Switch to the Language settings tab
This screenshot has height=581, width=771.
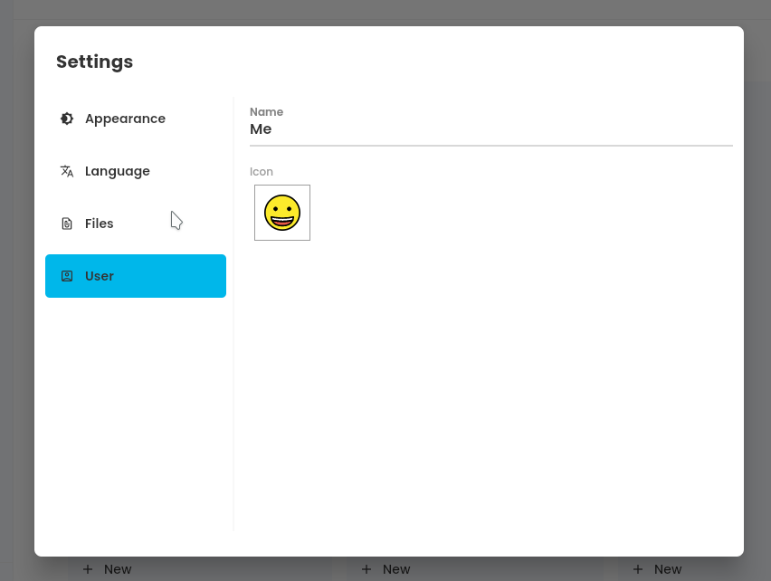coord(136,171)
